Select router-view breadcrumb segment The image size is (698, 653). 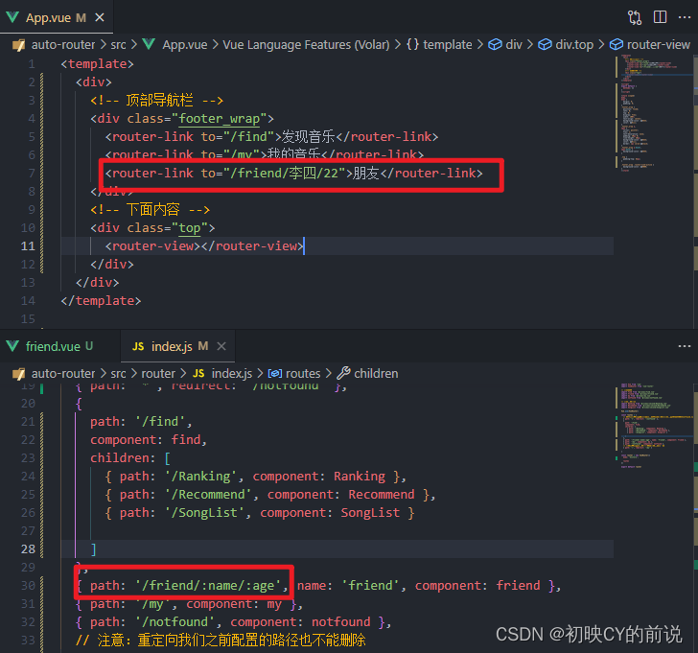click(x=659, y=45)
